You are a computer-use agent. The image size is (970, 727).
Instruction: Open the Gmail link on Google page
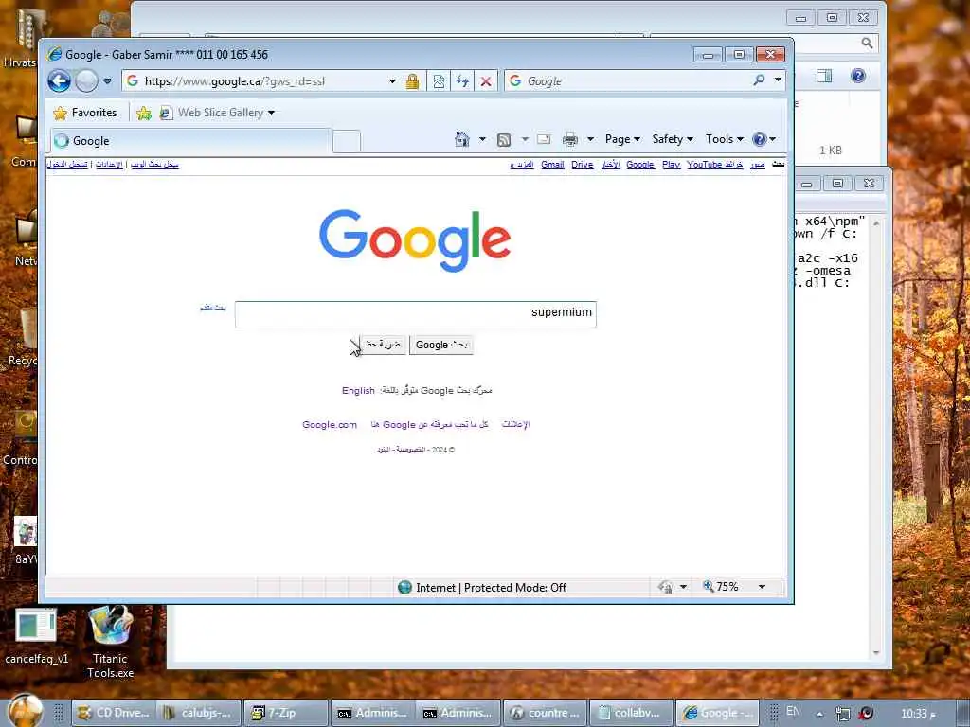pyautogui.click(x=552, y=165)
